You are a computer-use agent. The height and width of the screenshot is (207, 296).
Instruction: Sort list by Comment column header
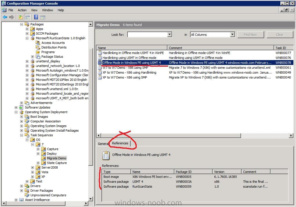[x=220, y=48]
